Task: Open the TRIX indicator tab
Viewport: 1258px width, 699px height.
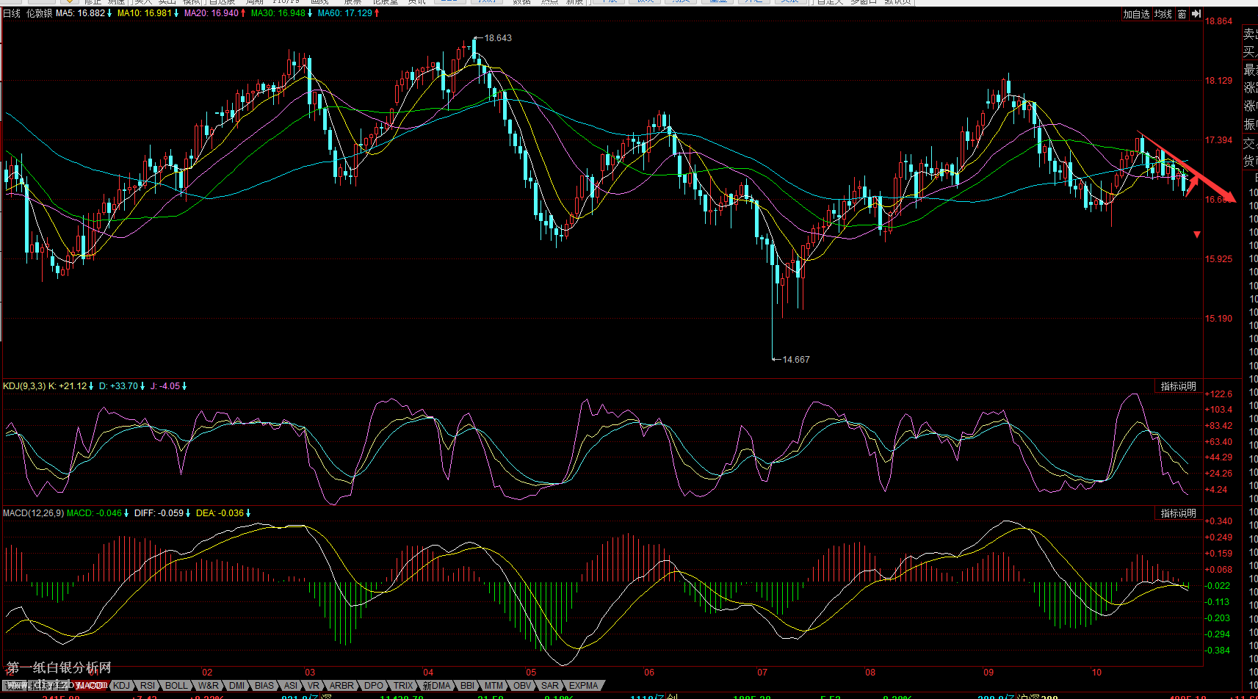Action: [403, 686]
